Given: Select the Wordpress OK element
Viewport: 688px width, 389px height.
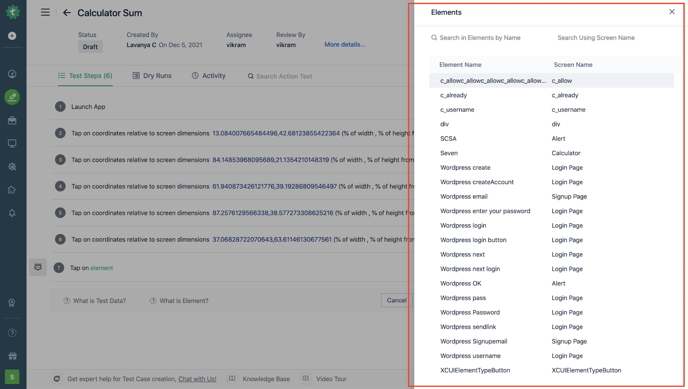Looking at the screenshot, I should [x=551, y=284].
